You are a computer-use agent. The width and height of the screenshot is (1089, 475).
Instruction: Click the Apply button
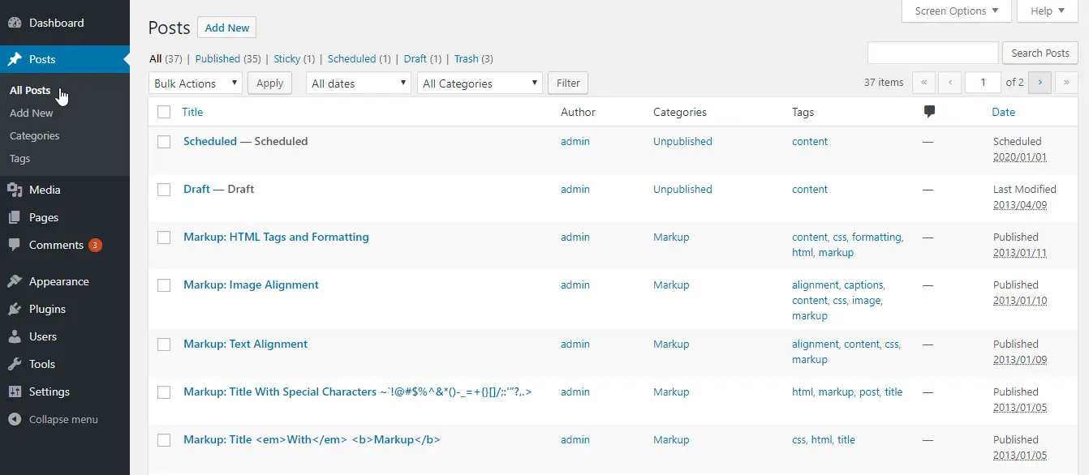click(x=270, y=83)
